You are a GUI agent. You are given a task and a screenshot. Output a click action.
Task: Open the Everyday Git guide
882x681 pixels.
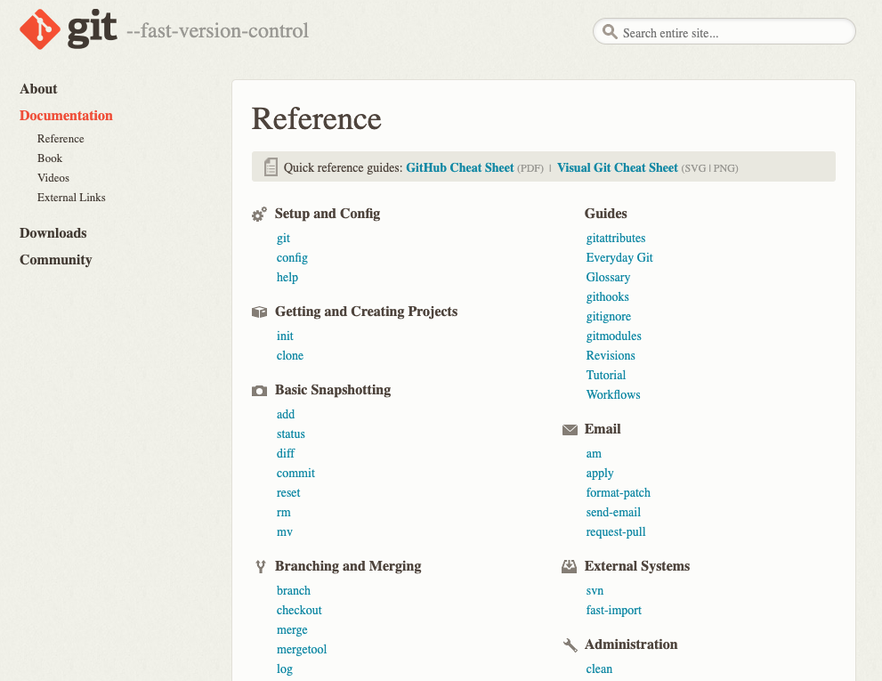tap(619, 258)
